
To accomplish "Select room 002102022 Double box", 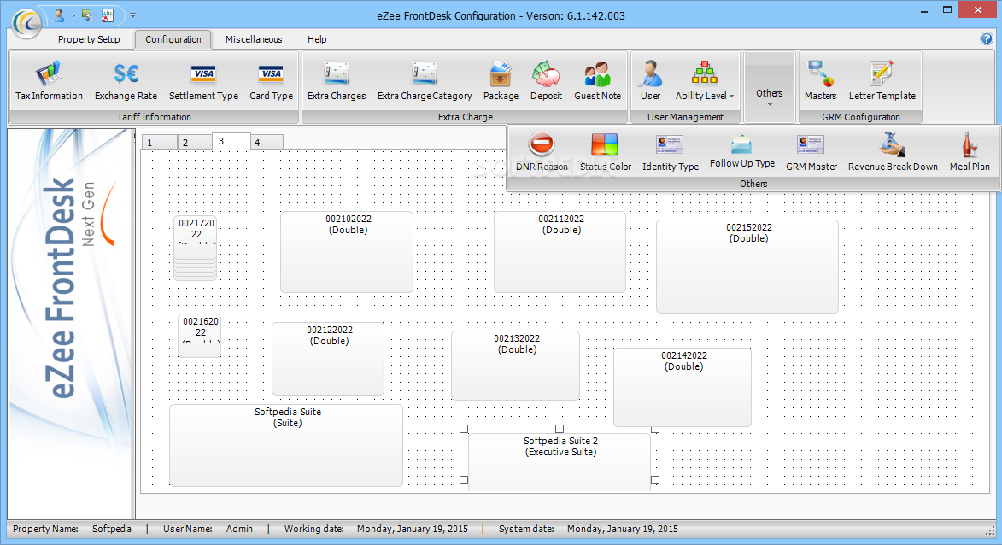I will click(347, 252).
